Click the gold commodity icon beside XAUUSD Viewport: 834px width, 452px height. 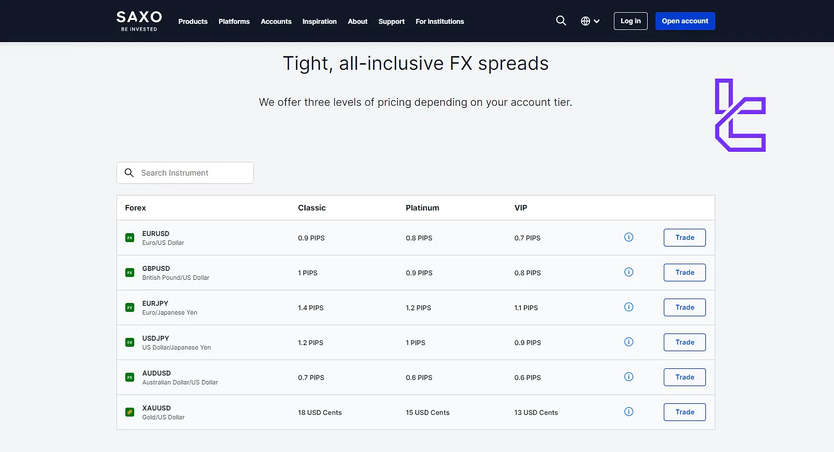[x=130, y=412]
